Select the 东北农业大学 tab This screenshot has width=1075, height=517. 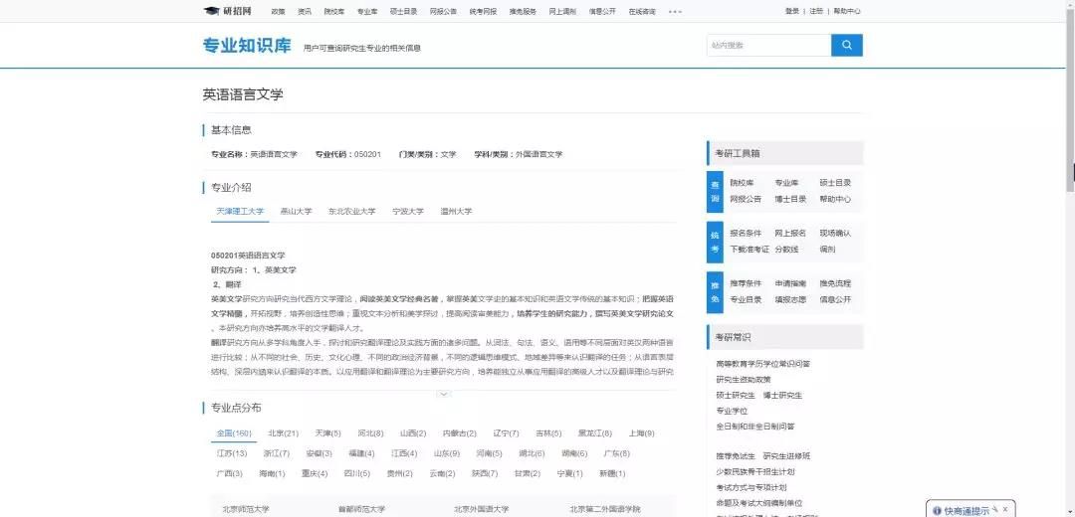(351, 212)
